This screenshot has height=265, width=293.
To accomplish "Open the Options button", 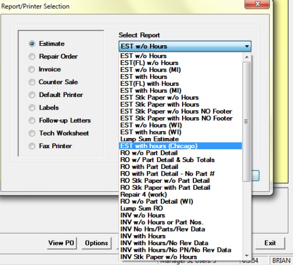I will (97, 243).
